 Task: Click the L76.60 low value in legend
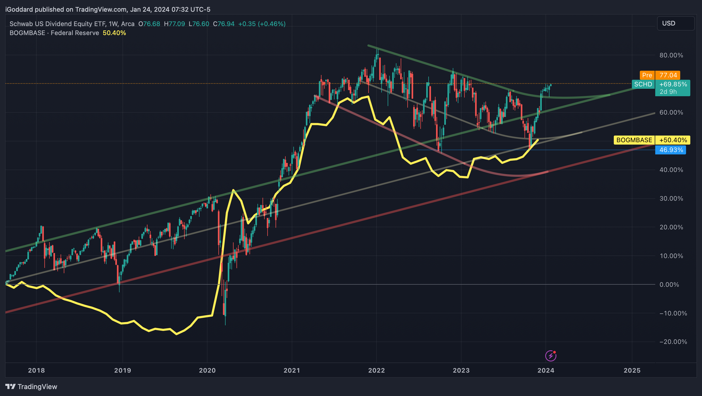199,24
